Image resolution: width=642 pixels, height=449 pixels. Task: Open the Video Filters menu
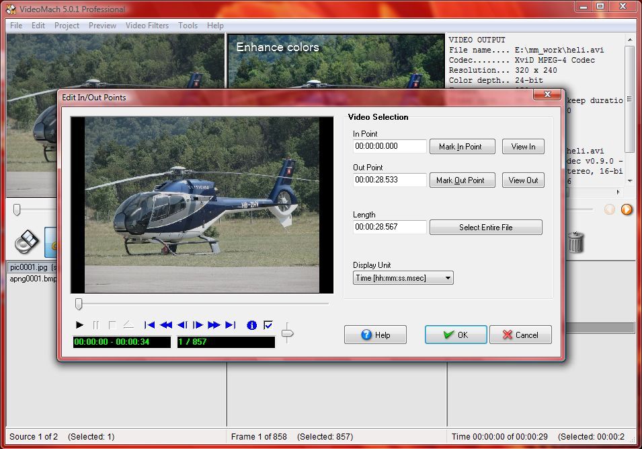click(x=147, y=26)
